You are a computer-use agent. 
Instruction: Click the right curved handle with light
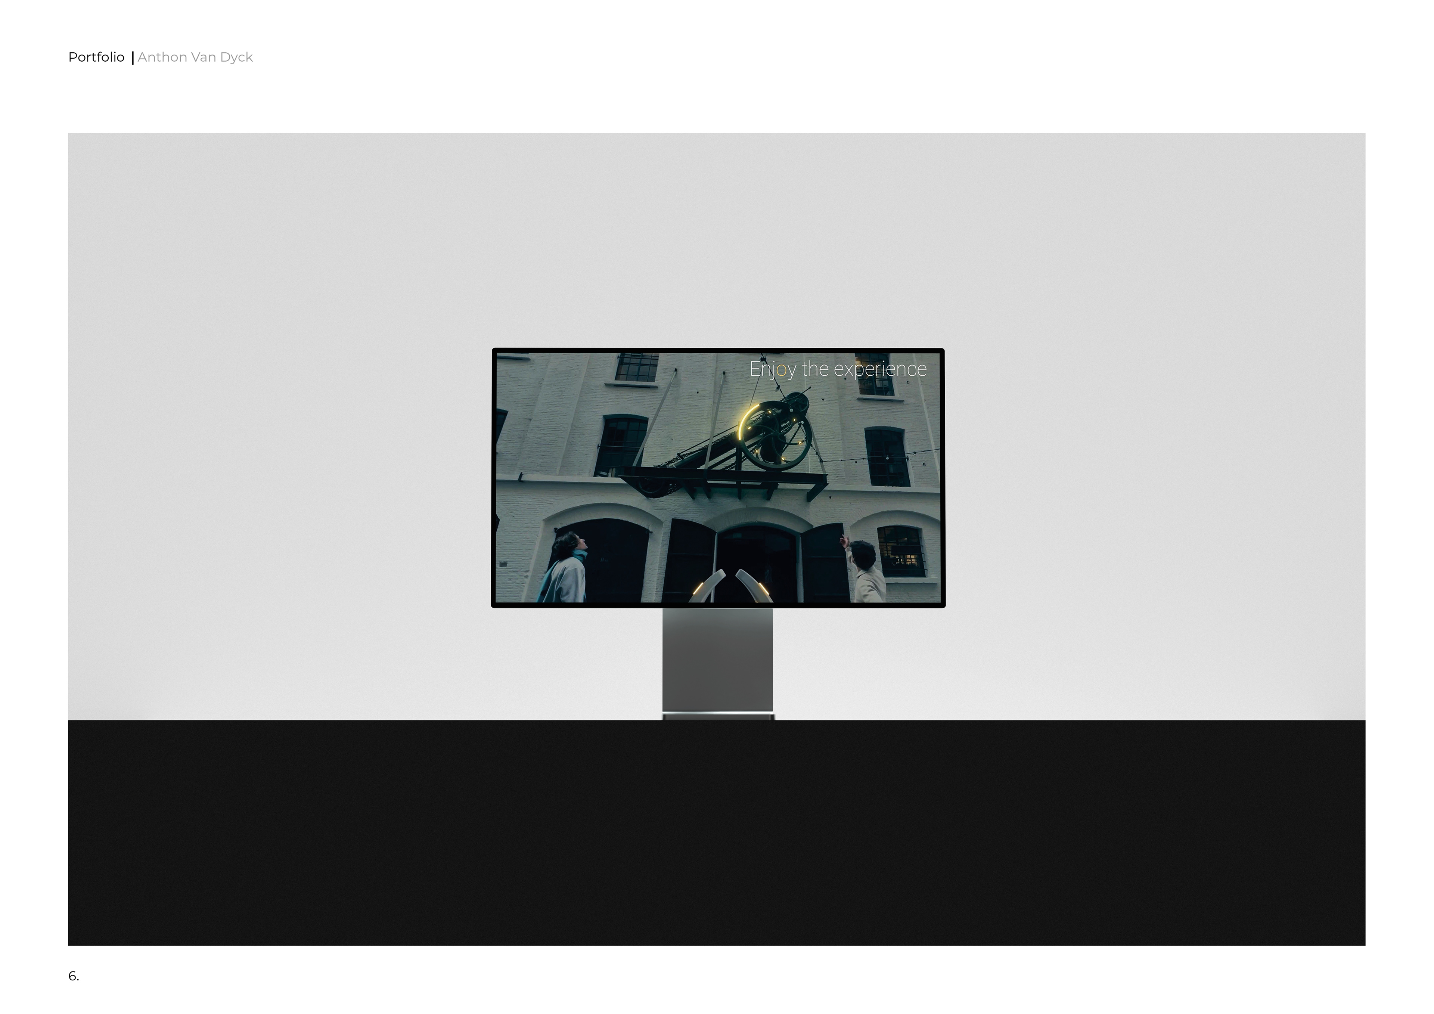(x=756, y=587)
